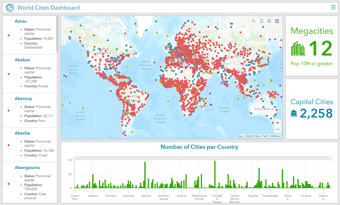Click the Mayotte axis label on chart
Image resolution: width=340 pixels, height=205 pixels.
coord(252,196)
